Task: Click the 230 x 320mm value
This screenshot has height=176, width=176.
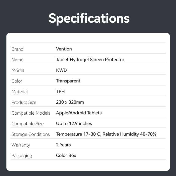Action: coord(70,102)
